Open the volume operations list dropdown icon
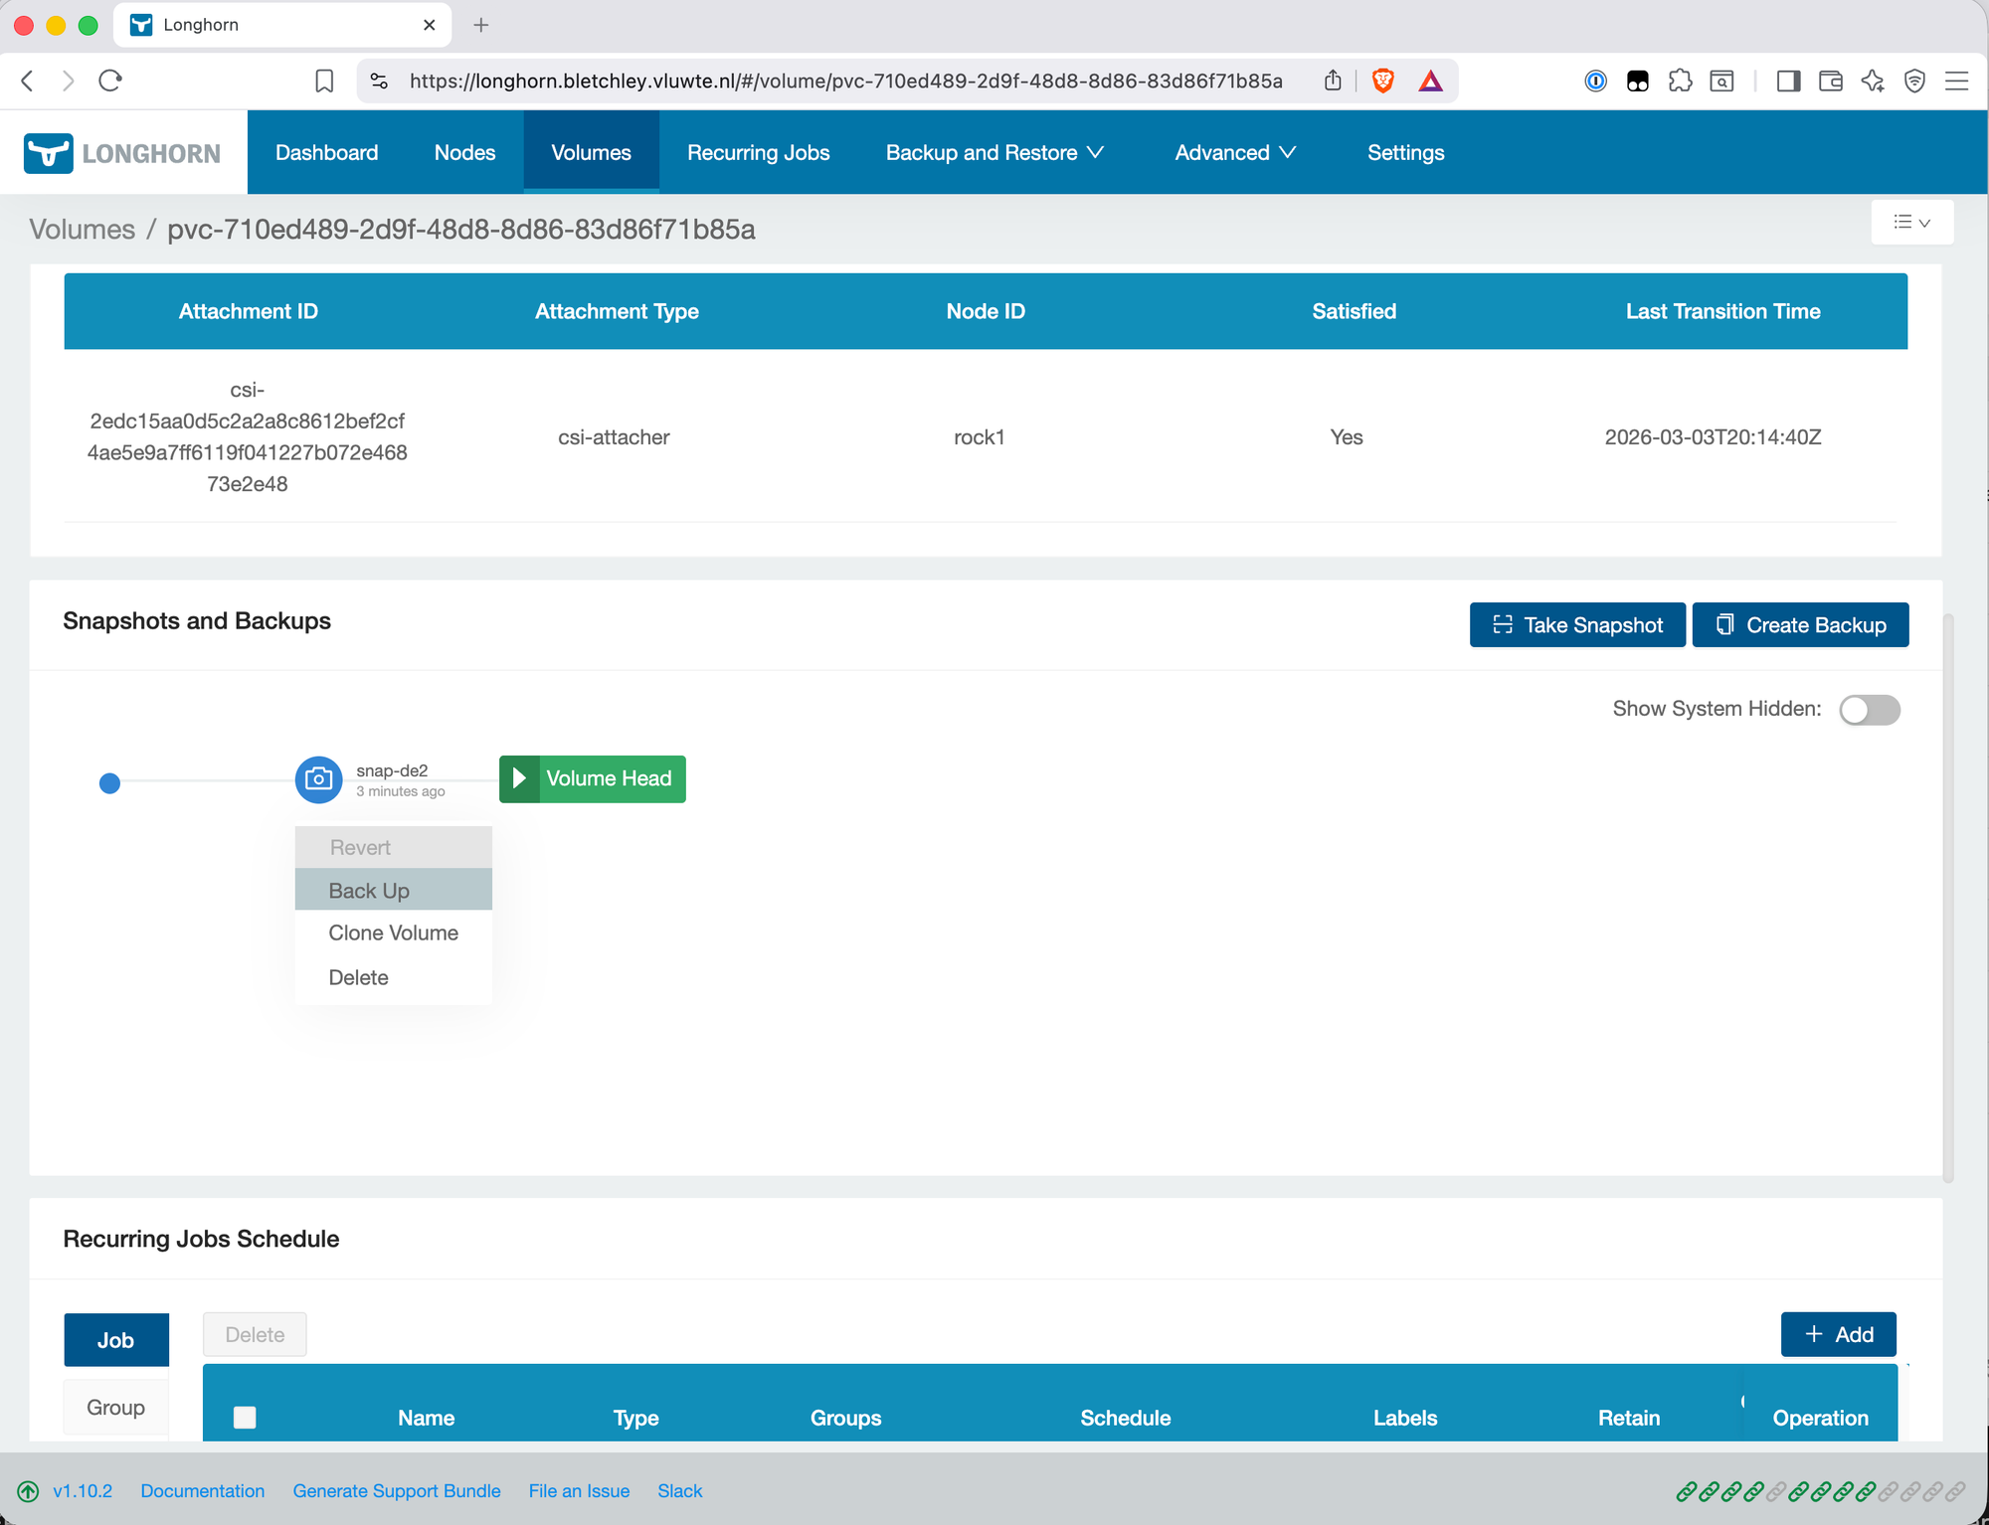 click(x=1911, y=222)
